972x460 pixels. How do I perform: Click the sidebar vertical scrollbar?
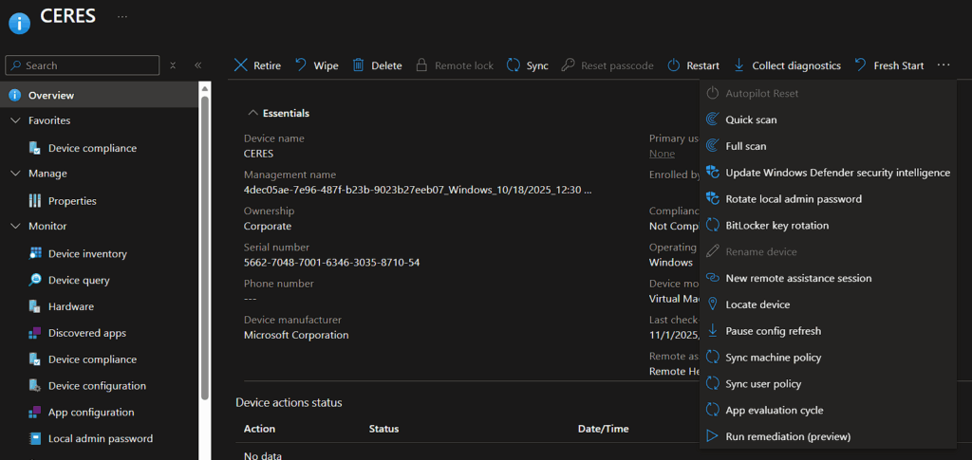click(x=204, y=237)
